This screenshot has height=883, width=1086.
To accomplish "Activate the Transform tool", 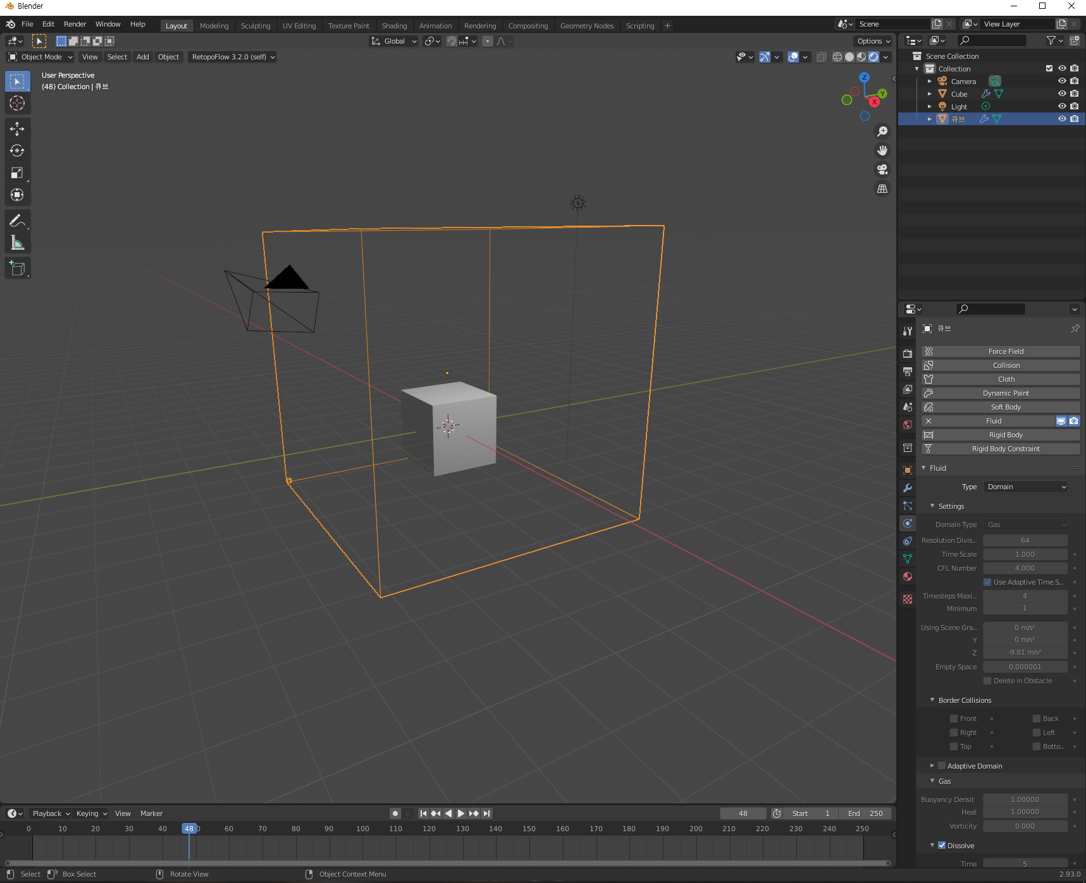I will click(17, 195).
